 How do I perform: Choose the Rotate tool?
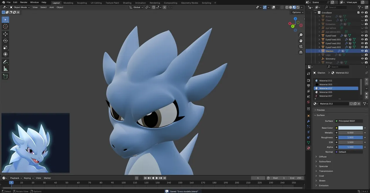coord(5,41)
